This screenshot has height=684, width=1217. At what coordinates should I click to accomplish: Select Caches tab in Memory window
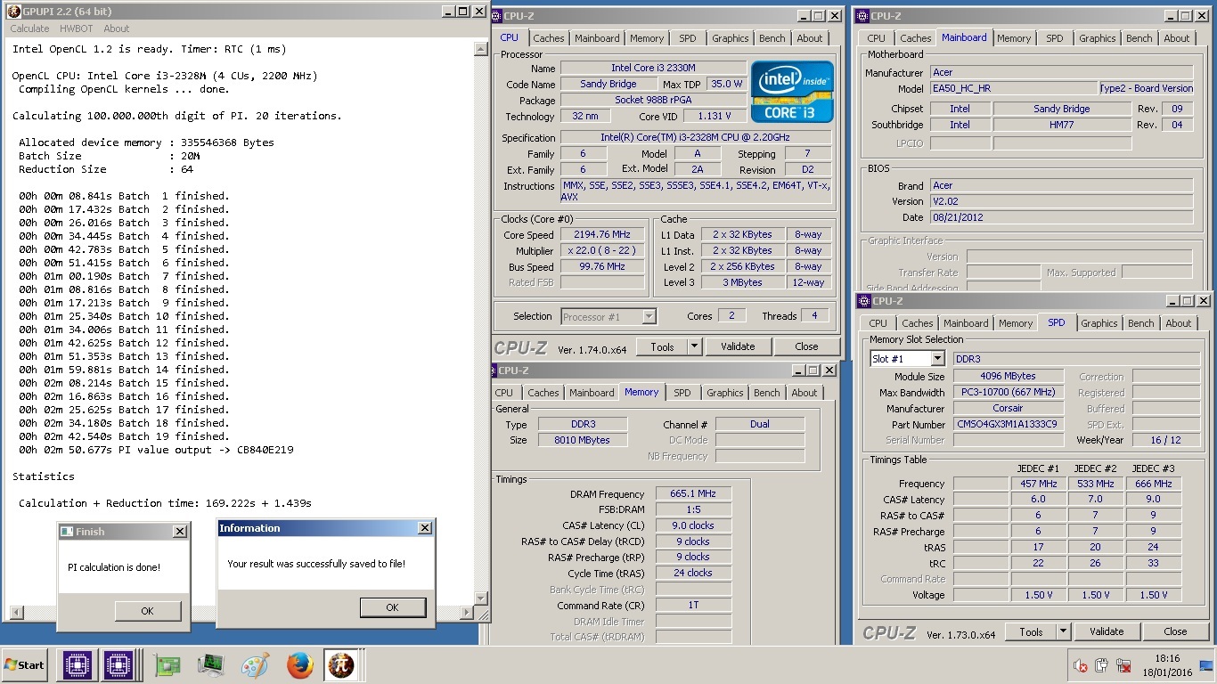coord(543,393)
